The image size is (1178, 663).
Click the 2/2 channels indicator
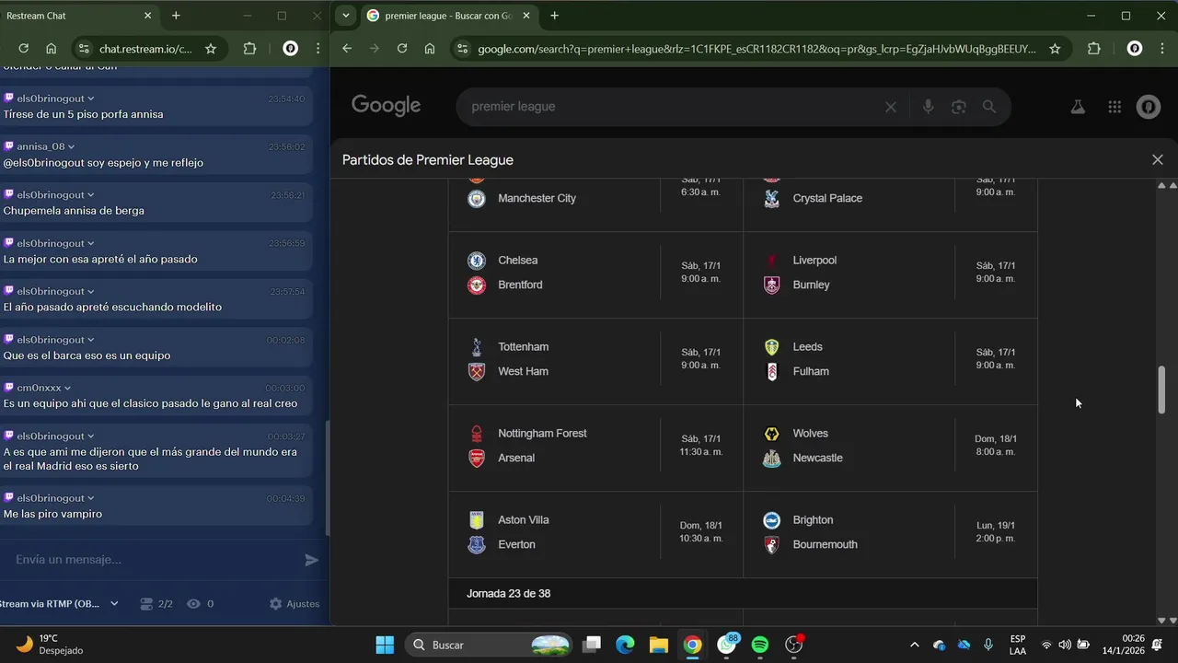156,604
